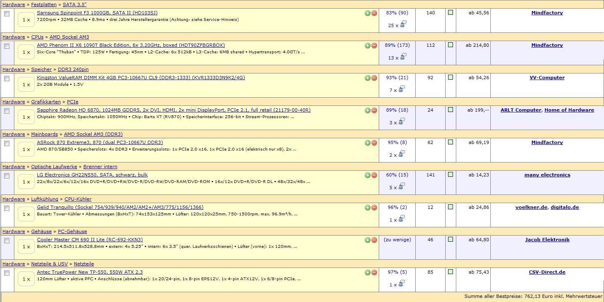Click green availability box in Sapphire Radeon row

(x=451, y=110)
